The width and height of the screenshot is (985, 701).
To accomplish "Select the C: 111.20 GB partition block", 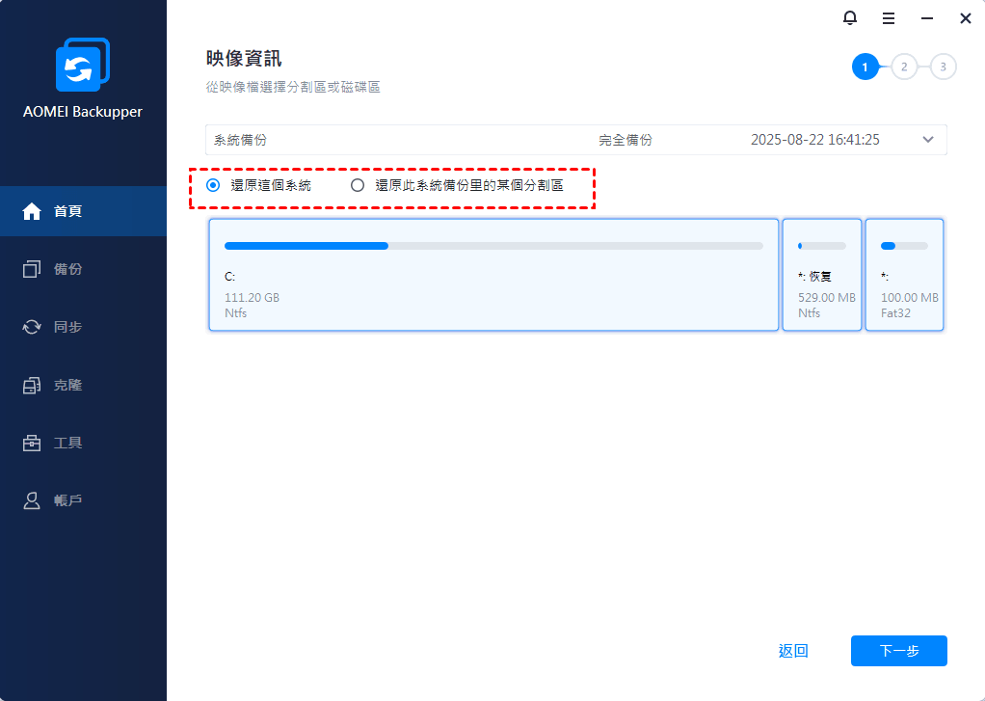I will (493, 275).
